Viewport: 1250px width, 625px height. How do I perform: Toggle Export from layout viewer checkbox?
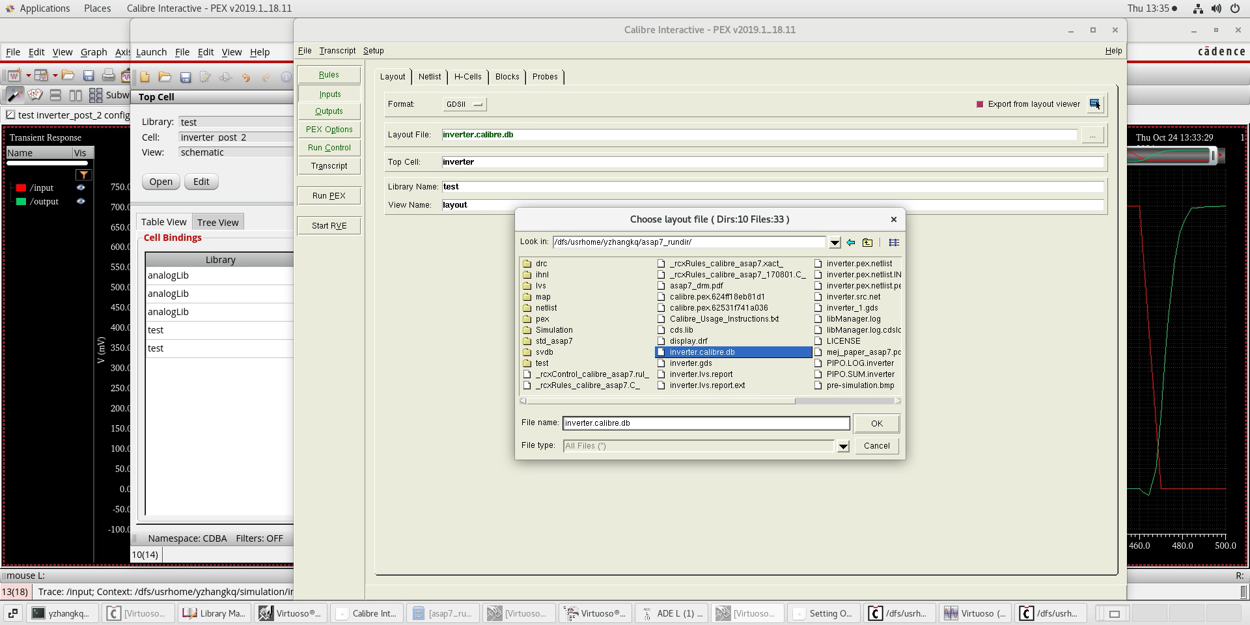pos(980,104)
